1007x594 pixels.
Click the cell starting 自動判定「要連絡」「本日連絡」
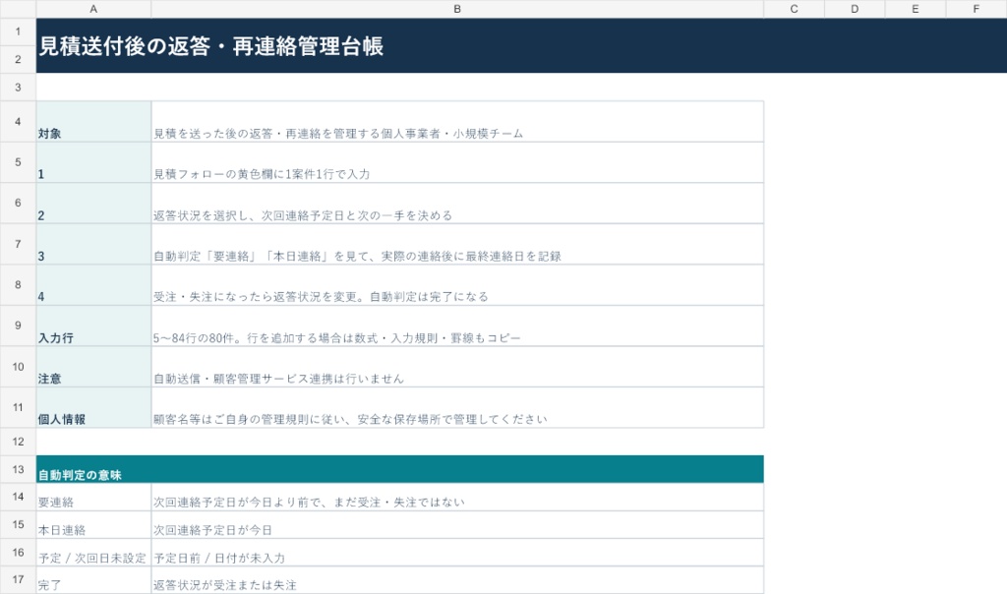457,243
